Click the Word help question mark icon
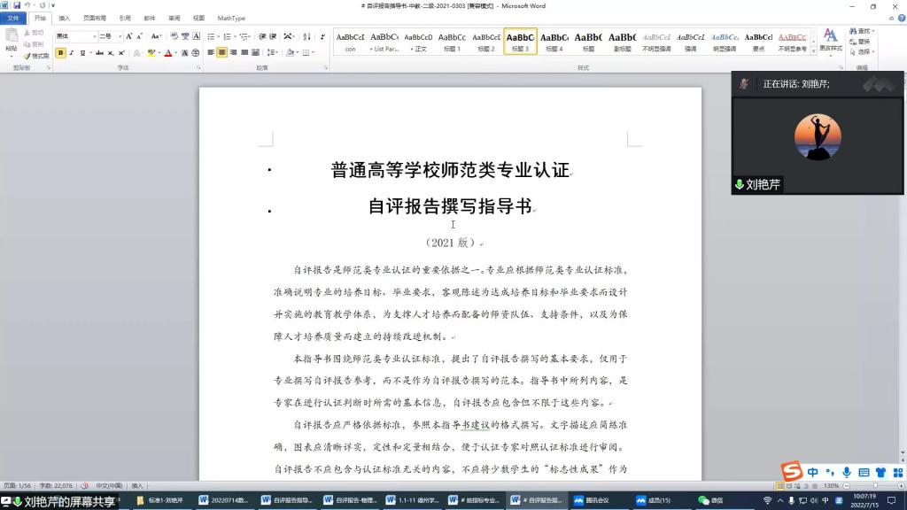Screen dimensions: 907x510 click(899, 18)
